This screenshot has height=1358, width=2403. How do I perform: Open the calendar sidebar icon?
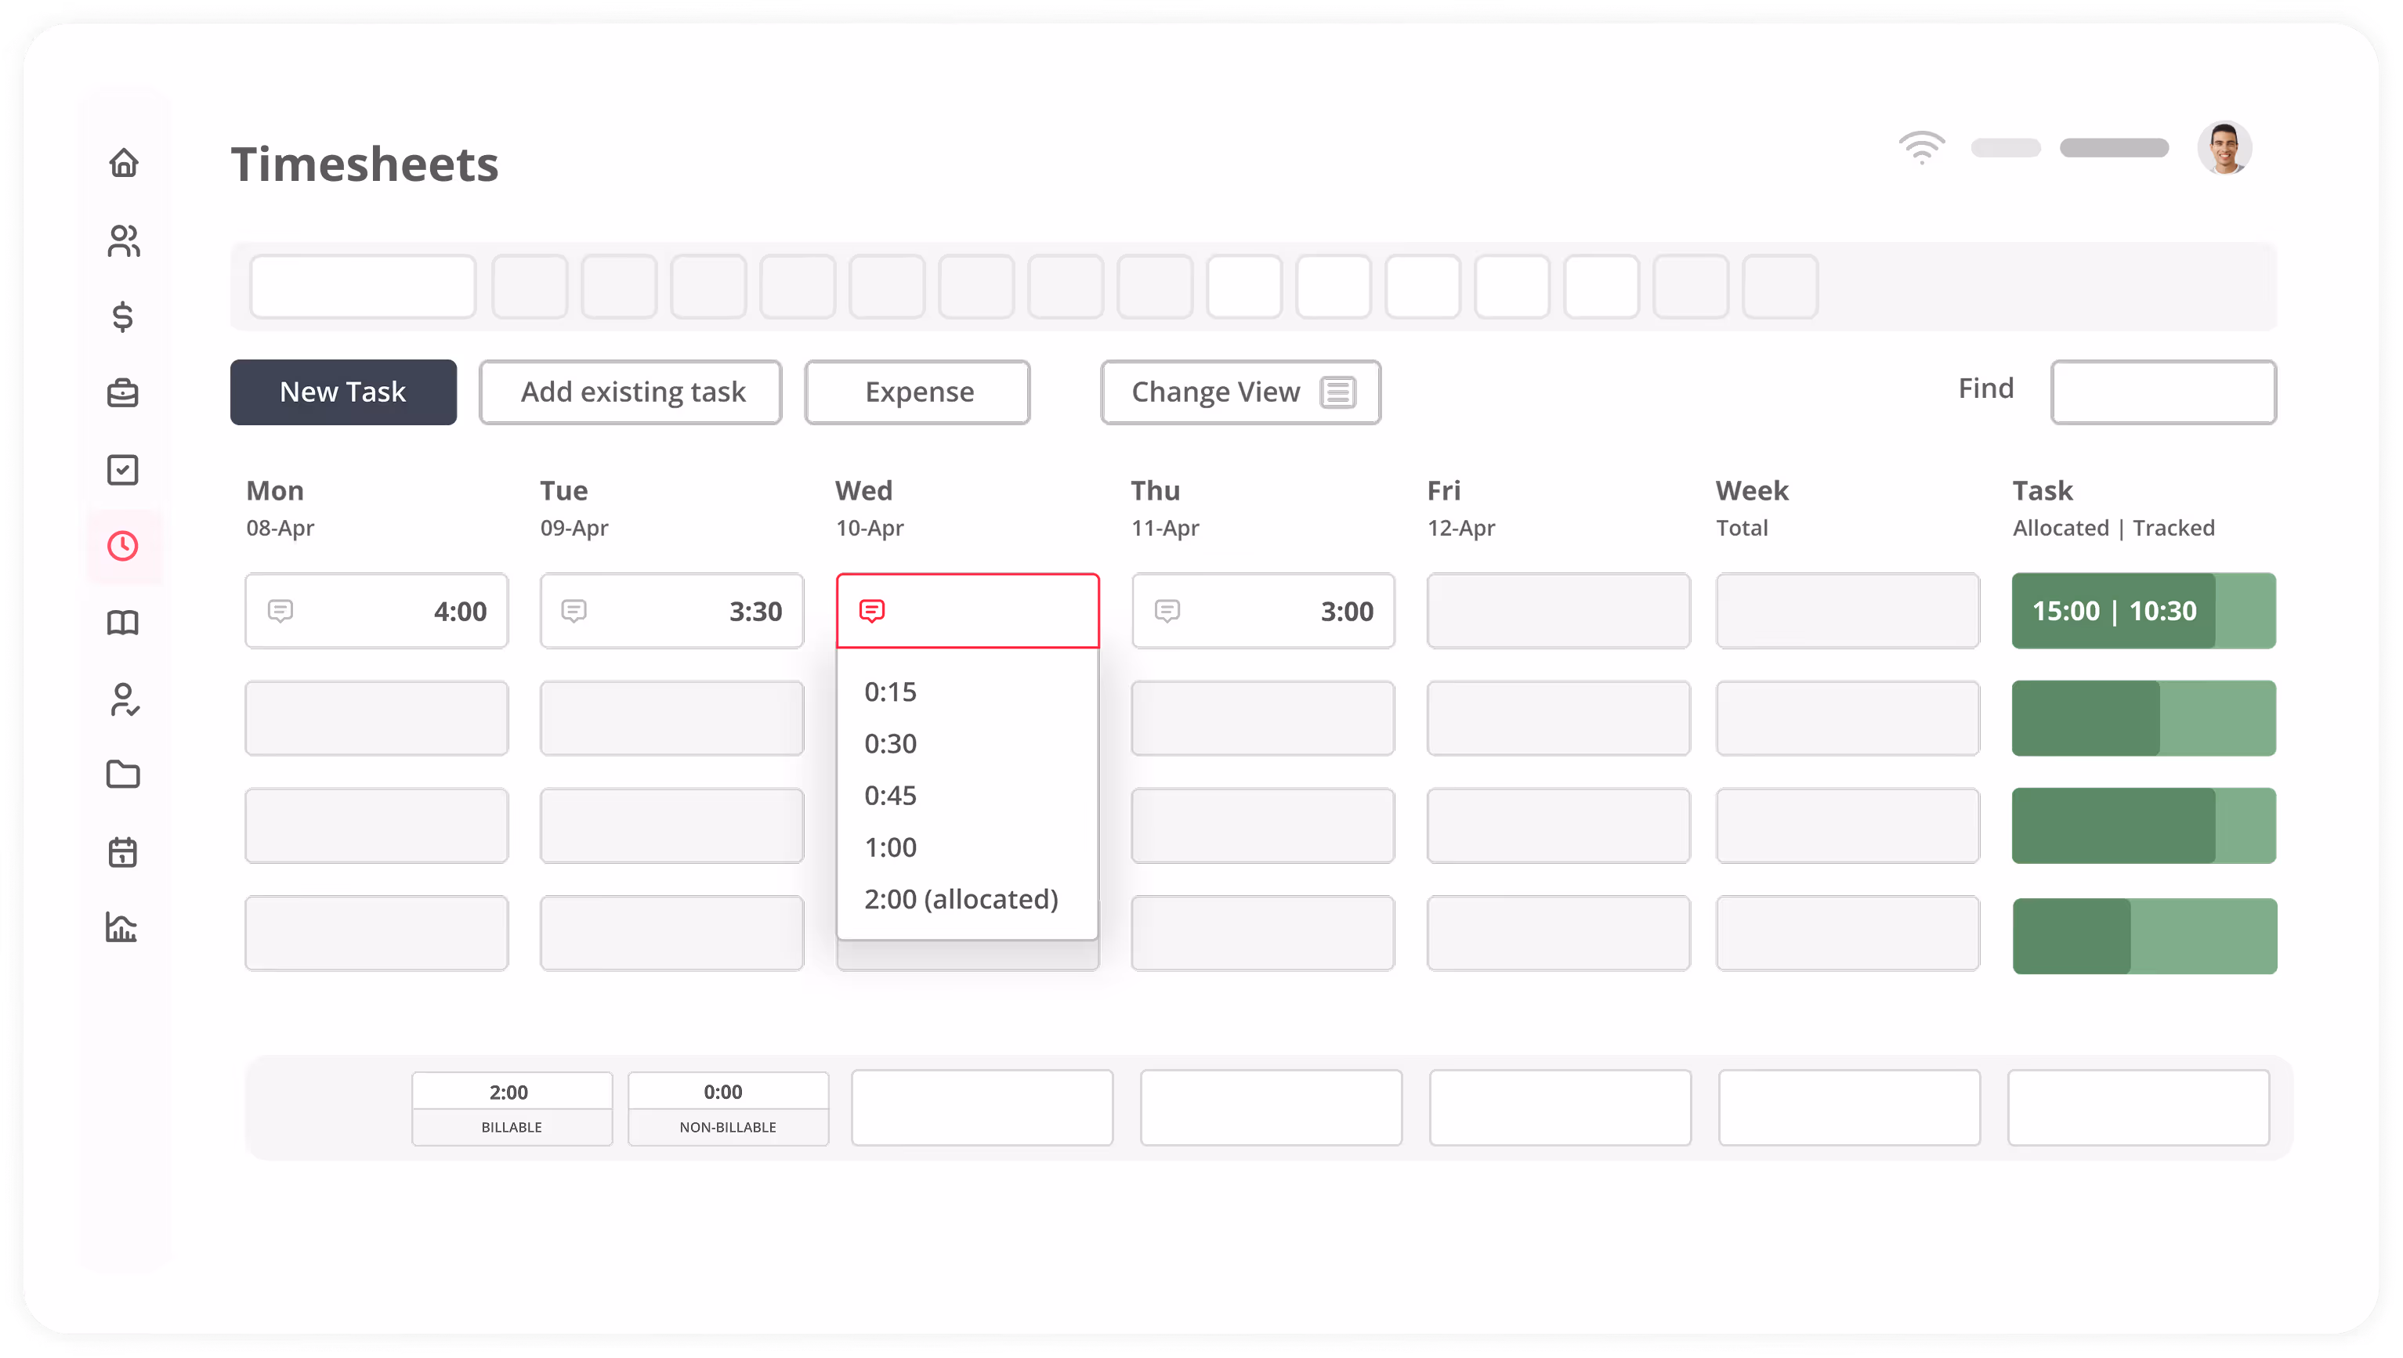click(x=123, y=851)
